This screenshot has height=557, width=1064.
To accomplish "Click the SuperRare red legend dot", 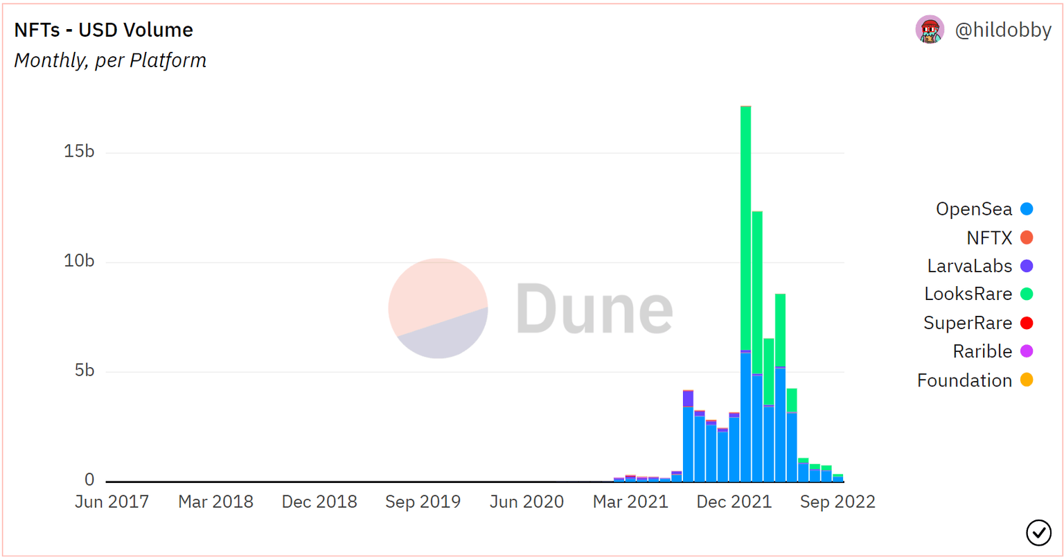I will (1027, 323).
